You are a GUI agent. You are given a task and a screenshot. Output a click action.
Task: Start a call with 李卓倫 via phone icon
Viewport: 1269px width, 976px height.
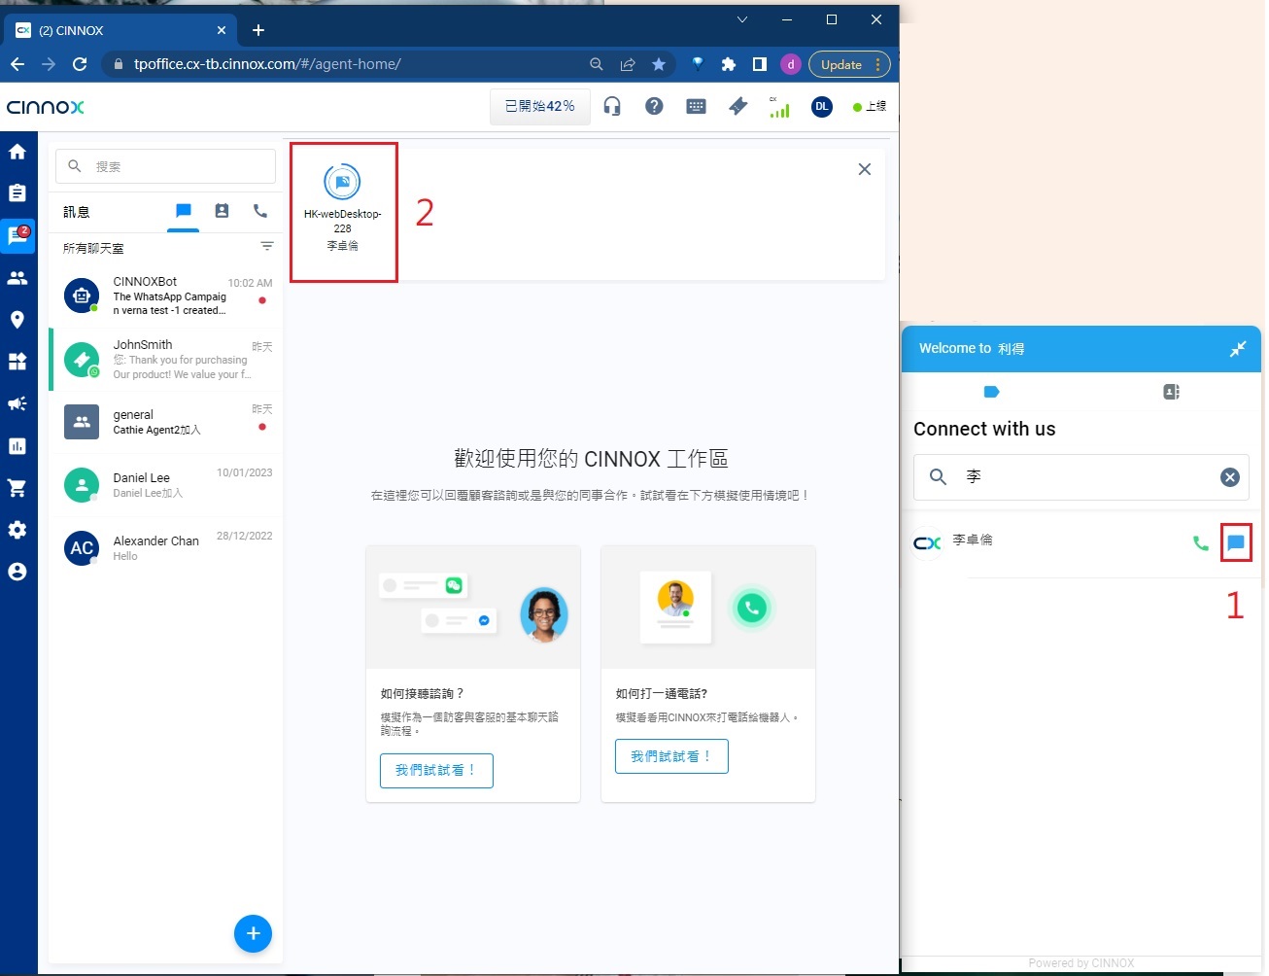click(1200, 542)
